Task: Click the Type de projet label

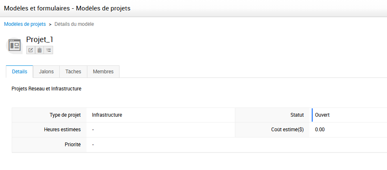Action: [65, 115]
